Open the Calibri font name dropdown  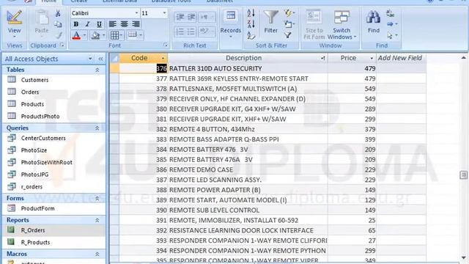point(136,13)
